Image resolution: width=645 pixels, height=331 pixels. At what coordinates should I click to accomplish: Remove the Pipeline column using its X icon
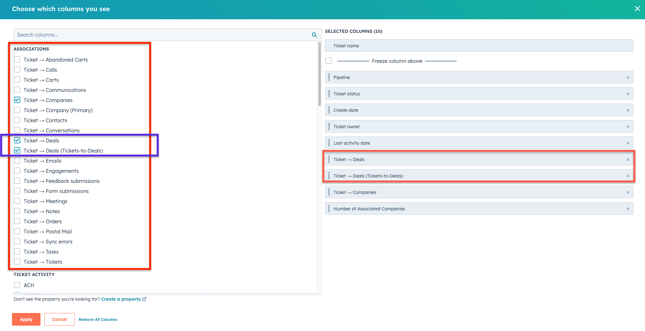tap(628, 77)
